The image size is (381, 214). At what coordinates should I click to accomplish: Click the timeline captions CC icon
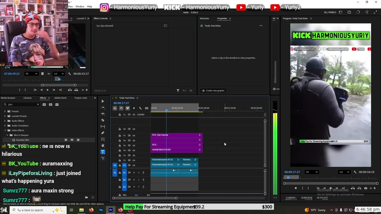(146, 108)
